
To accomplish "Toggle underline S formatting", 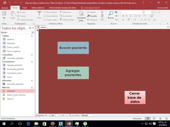I will pos(130,16).
